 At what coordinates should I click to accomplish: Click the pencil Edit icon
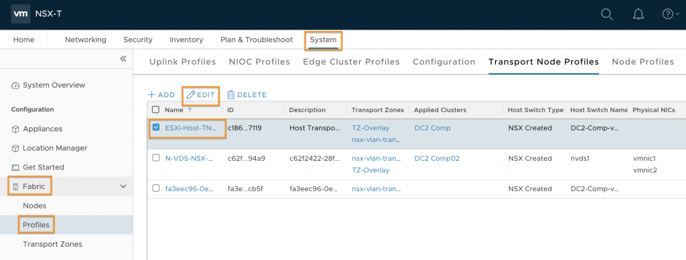tap(191, 94)
